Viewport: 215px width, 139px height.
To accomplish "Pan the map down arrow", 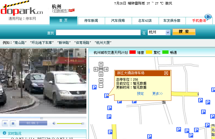I will (101, 74).
